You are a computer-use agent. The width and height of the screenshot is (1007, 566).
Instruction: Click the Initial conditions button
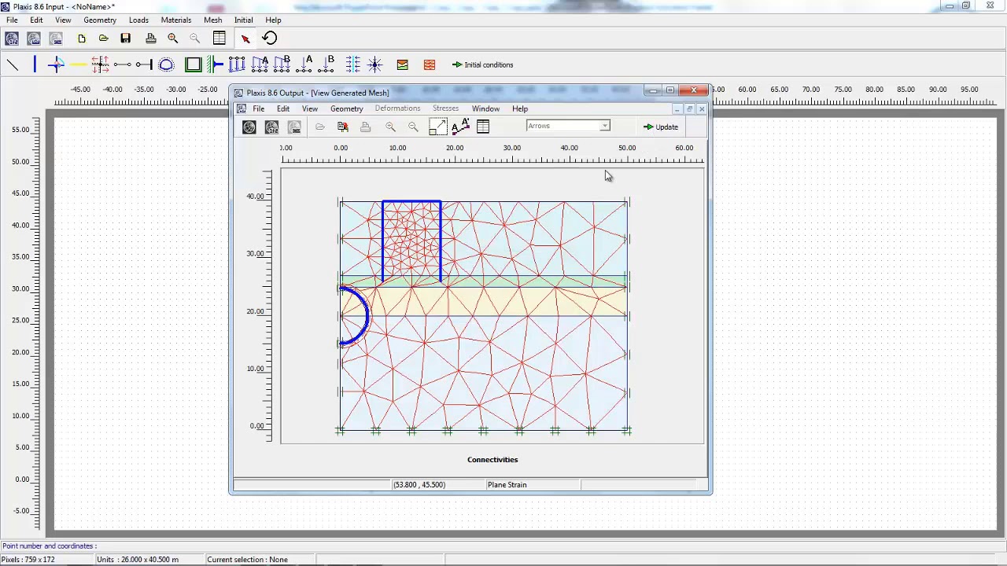click(483, 64)
